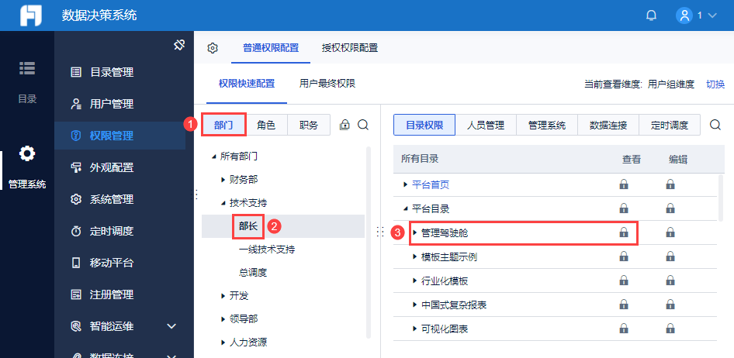The width and height of the screenshot is (734, 358).
Task: Click the lock icon next to 职务 tab
Action: [345, 125]
